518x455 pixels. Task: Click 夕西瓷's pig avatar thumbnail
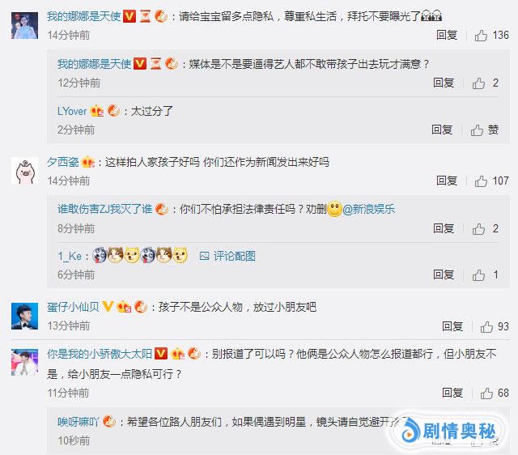click(25, 171)
